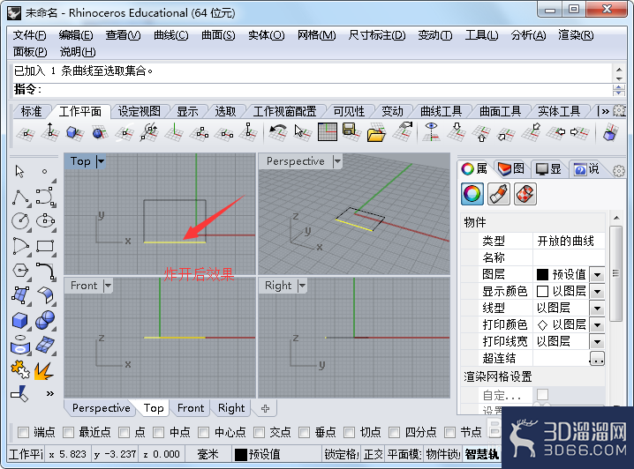634x469 pixels.
Task: Enable the 中心点 object snap
Action: 203,432
